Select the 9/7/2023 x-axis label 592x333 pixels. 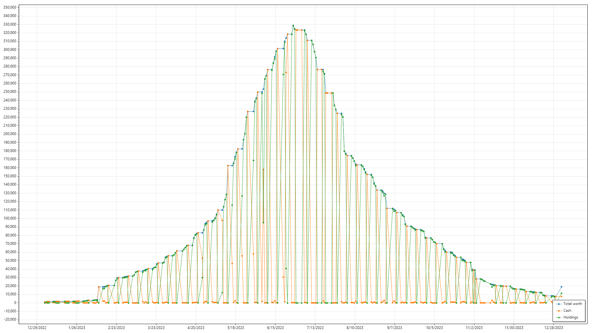(395, 328)
